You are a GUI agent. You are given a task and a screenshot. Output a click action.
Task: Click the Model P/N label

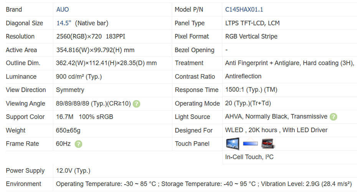191,10
